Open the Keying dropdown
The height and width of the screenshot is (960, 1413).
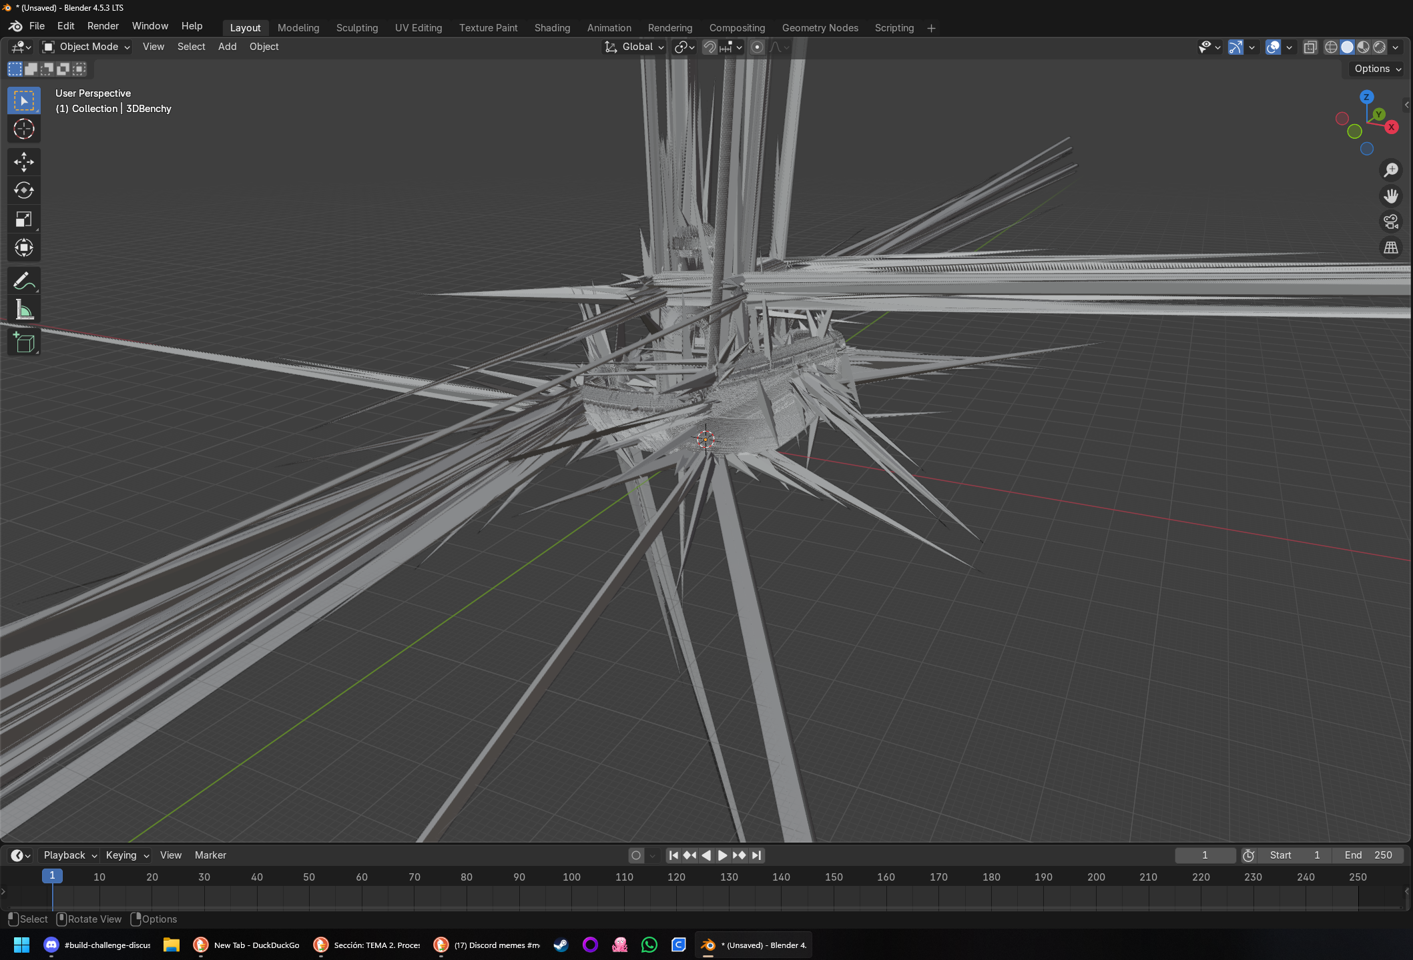click(x=127, y=855)
